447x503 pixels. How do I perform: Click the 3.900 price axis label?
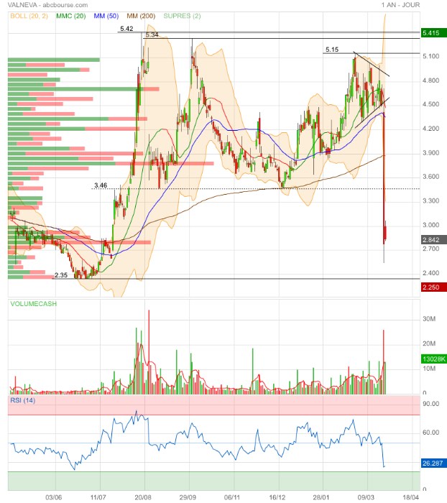tap(431, 152)
